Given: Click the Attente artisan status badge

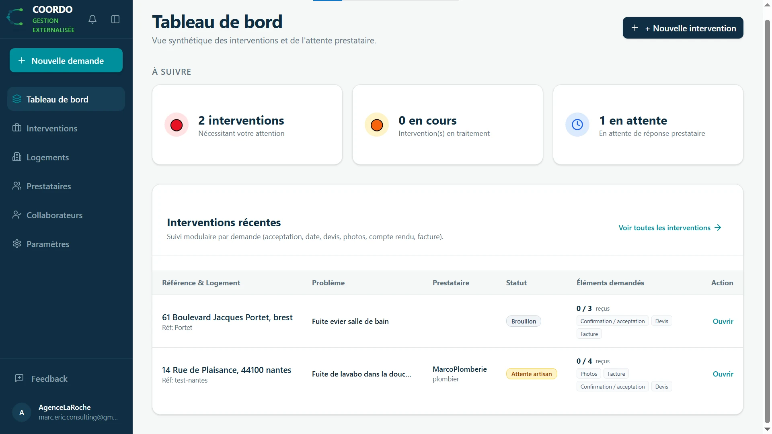Looking at the screenshot, I should tap(532, 374).
